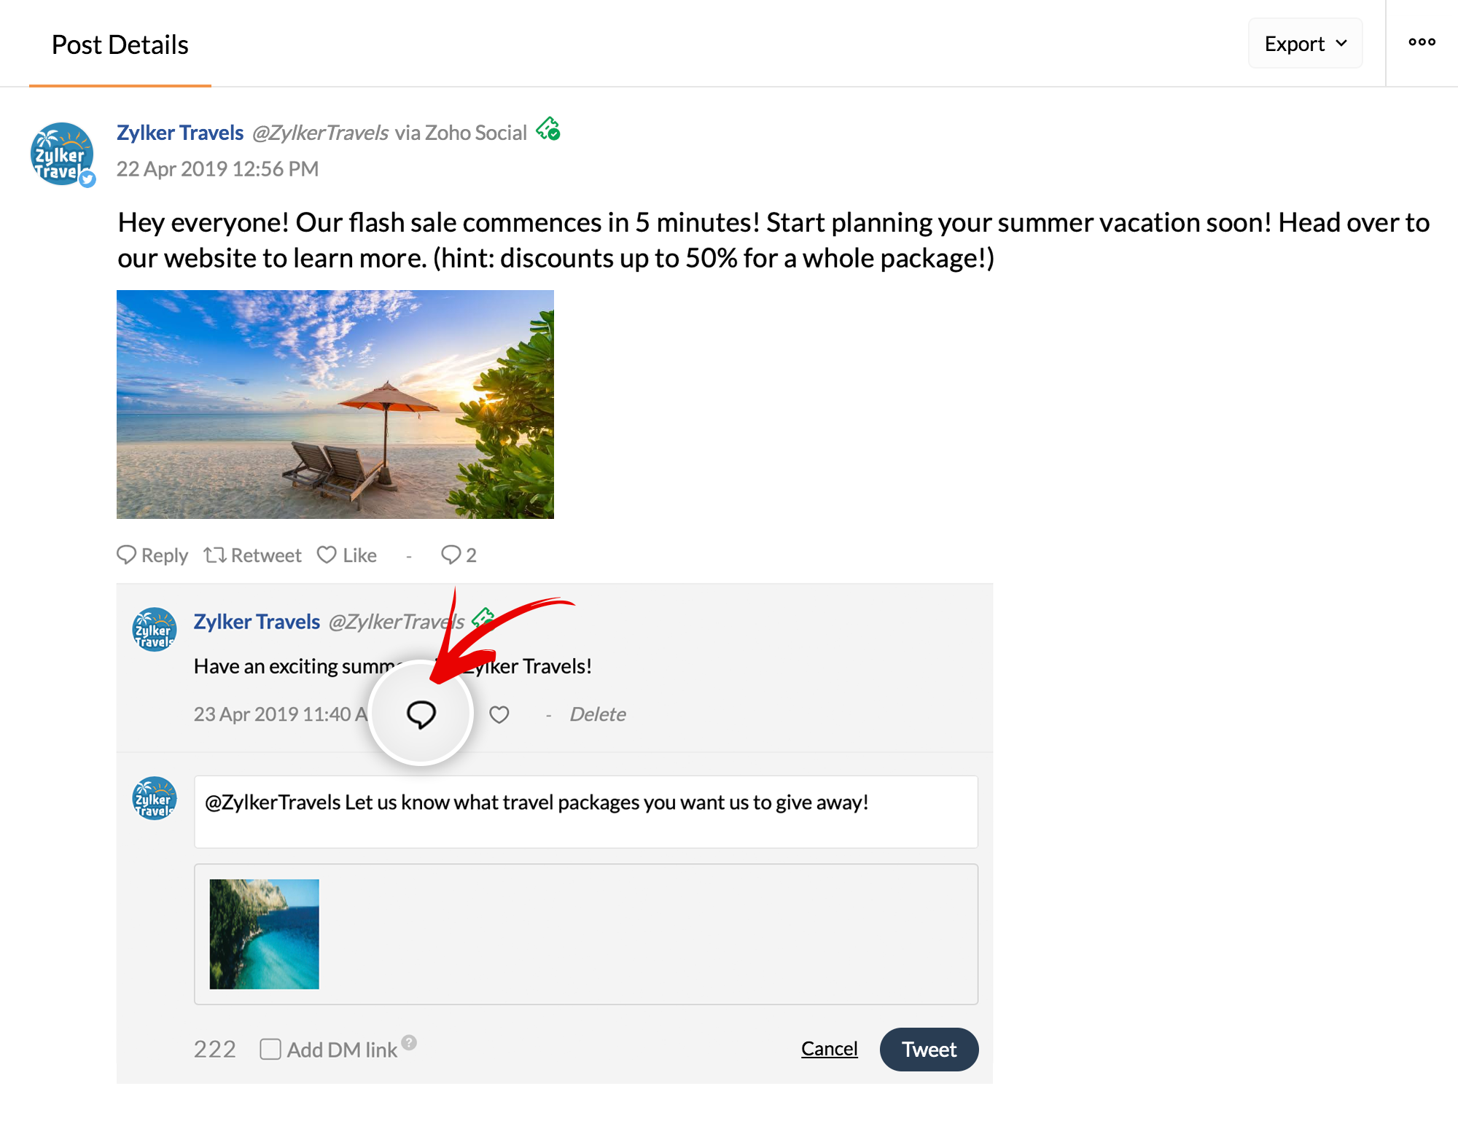Click into the reply text field
This screenshot has height=1129, width=1458.
pyautogui.click(x=585, y=811)
